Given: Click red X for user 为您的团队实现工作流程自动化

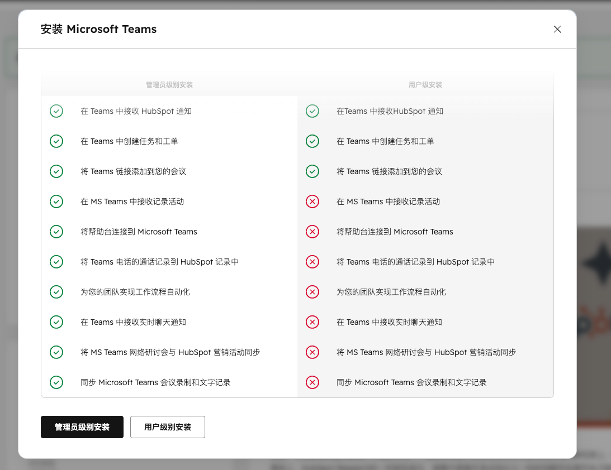Looking at the screenshot, I should [x=312, y=292].
